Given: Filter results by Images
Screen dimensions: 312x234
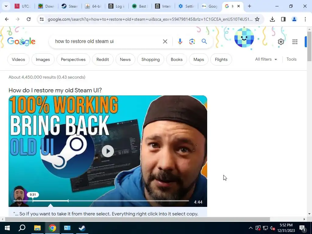Looking at the screenshot, I should [43, 59].
